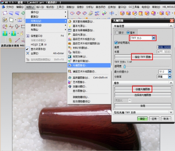Open the GC工具箱 menu
The image size is (175, 151).
(134, 7)
